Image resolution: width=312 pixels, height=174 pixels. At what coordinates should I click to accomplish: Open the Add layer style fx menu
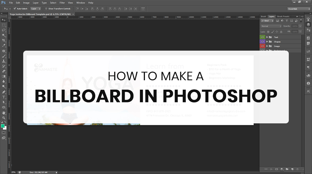(x=271, y=169)
